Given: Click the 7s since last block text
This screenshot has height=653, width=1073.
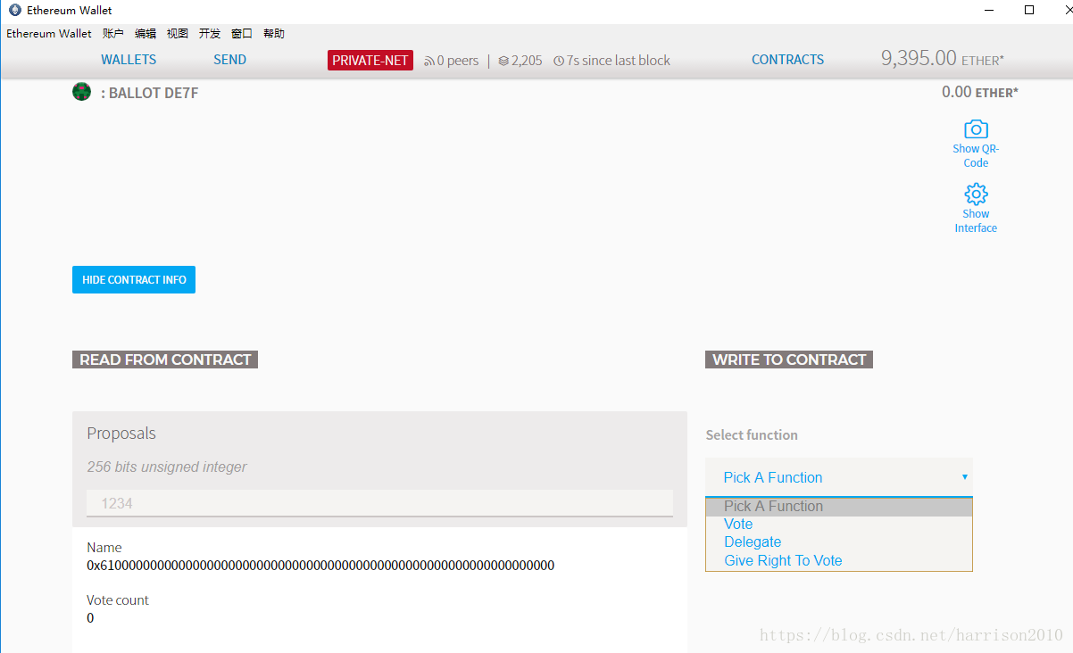Looking at the screenshot, I should coord(619,61).
